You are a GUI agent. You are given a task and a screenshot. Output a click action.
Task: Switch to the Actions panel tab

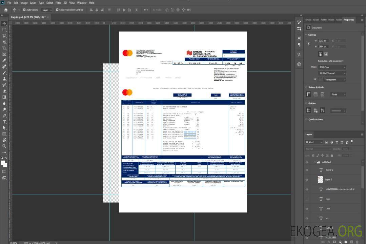coord(339,20)
